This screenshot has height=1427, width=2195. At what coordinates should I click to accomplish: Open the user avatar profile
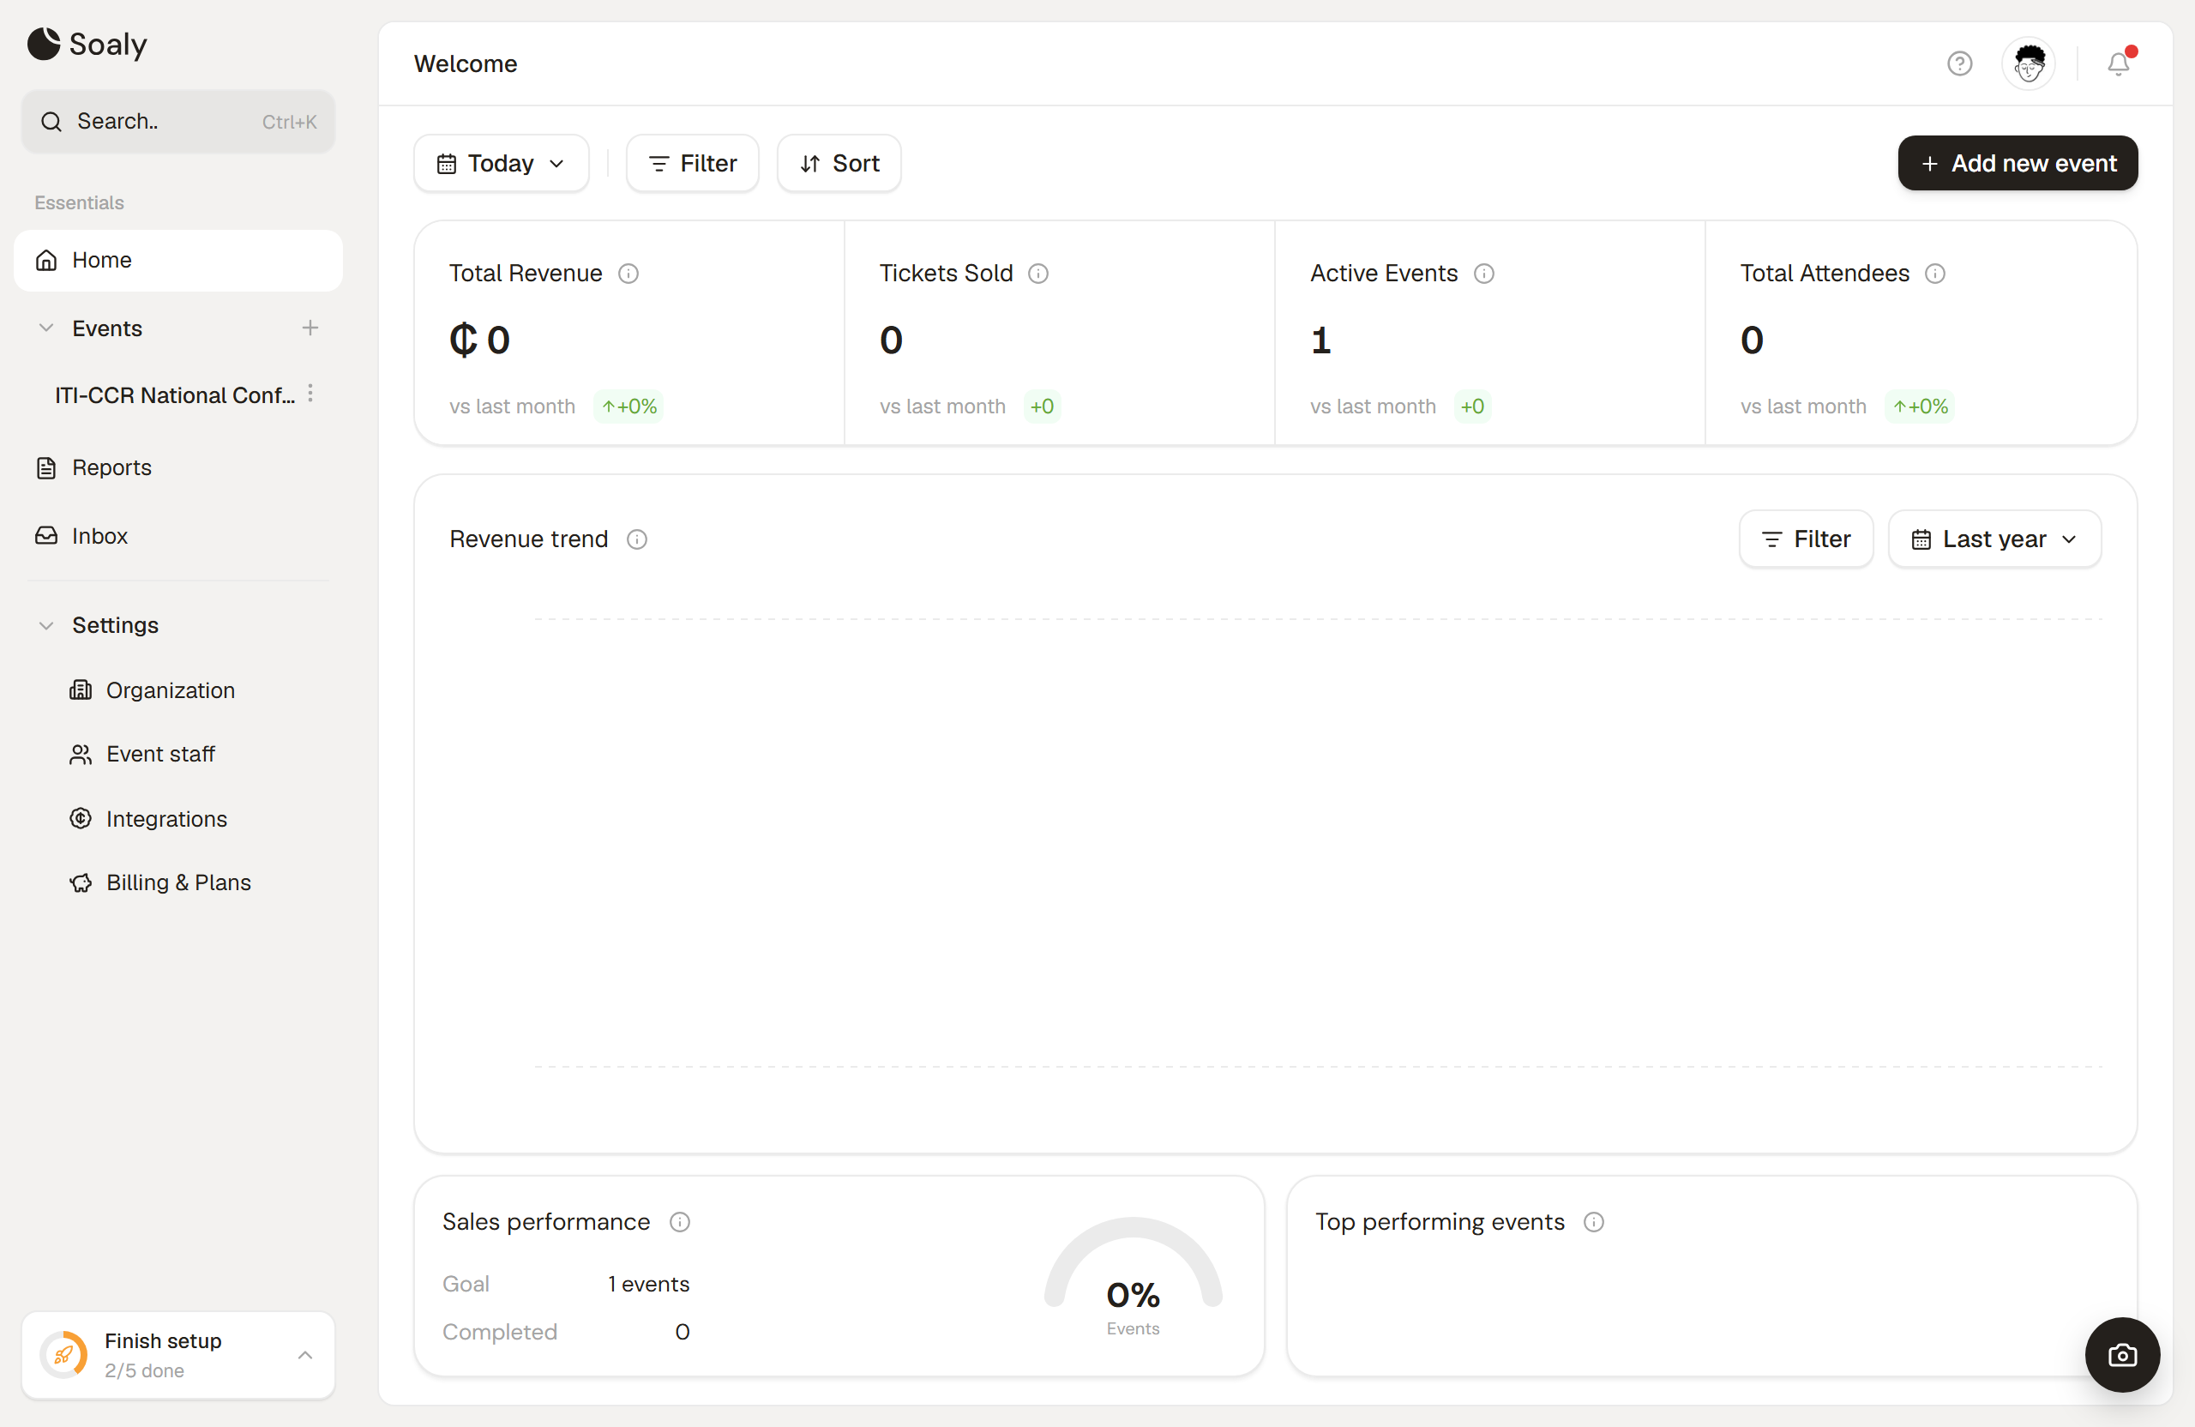[2029, 63]
